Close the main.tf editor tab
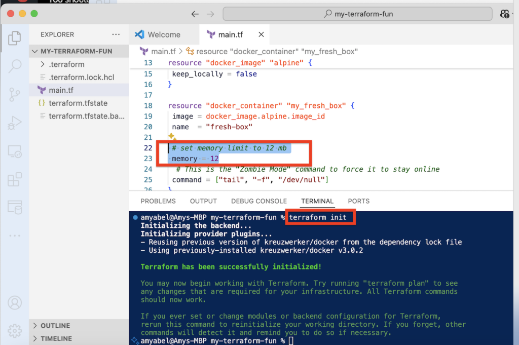The image size is (519, 345). click(x=261, y=34)
